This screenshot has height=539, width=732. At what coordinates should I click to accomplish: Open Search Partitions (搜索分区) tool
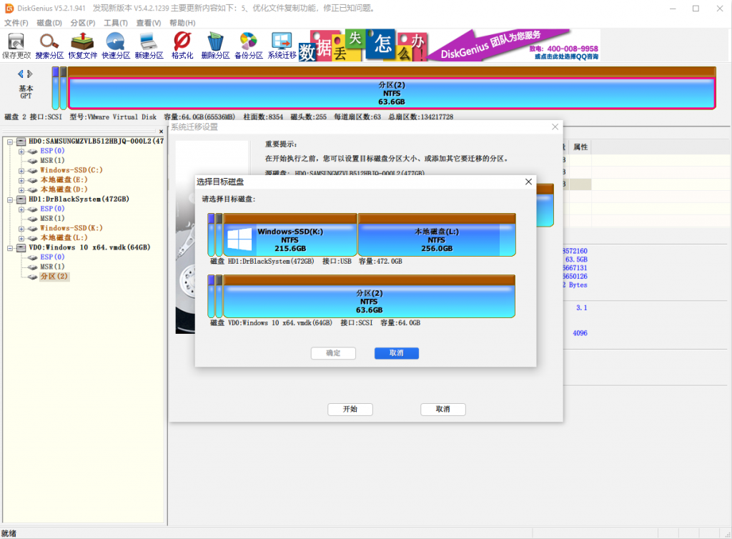pos(49,45)
